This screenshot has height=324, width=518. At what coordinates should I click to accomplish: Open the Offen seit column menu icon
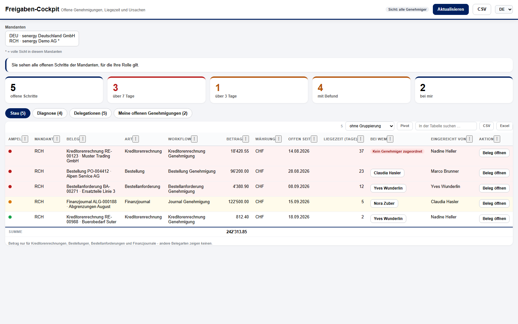pyautogui.click(x=314, y=139)
